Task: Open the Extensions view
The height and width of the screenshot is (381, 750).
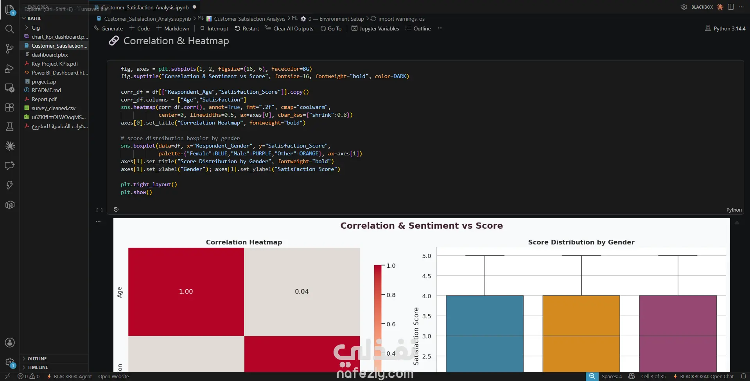Action: tap(10, 107)
